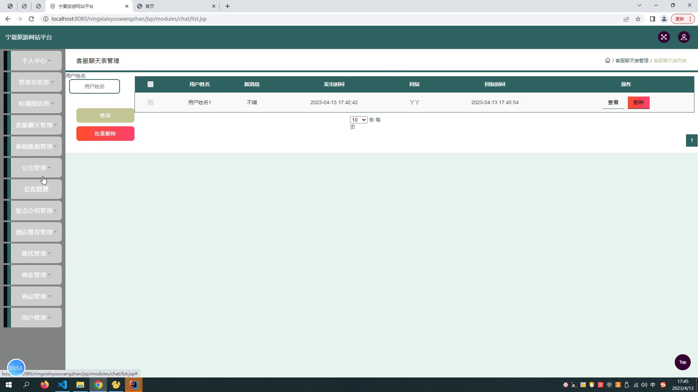The width and height of the screenshot is (698, 392).
Task: Toggle the select-all checkbox in table header
Action: [x=151, y=84]
